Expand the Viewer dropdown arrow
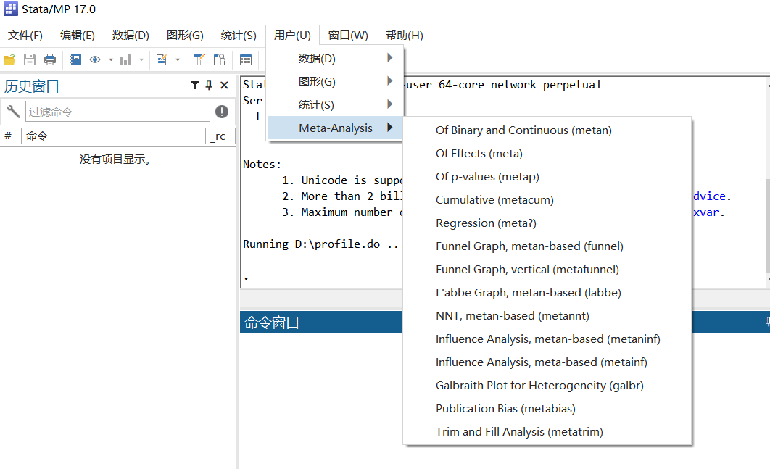Image resolution: width=770 pixels, height=469 pixels. [111, 60]
